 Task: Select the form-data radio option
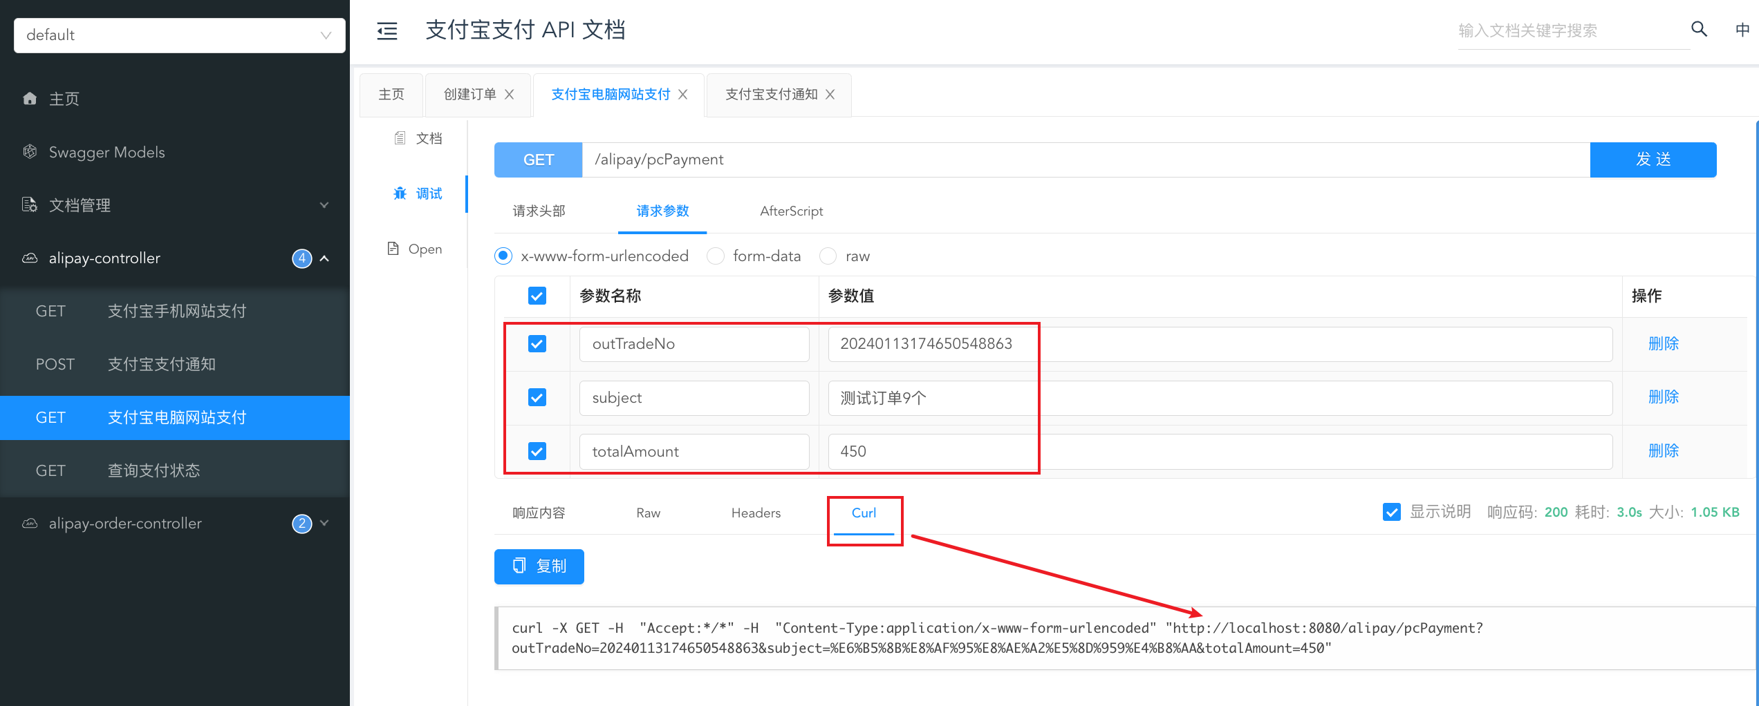716,256
